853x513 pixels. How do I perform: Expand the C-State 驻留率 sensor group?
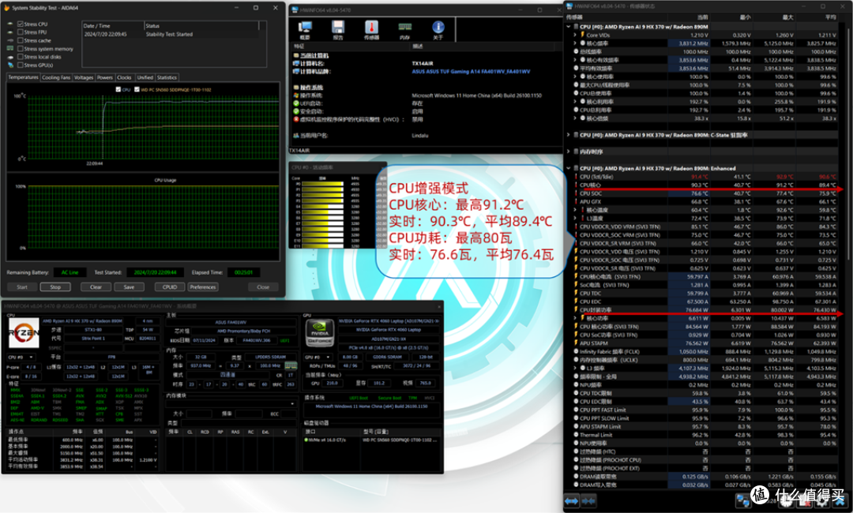[x=569, y=135]
